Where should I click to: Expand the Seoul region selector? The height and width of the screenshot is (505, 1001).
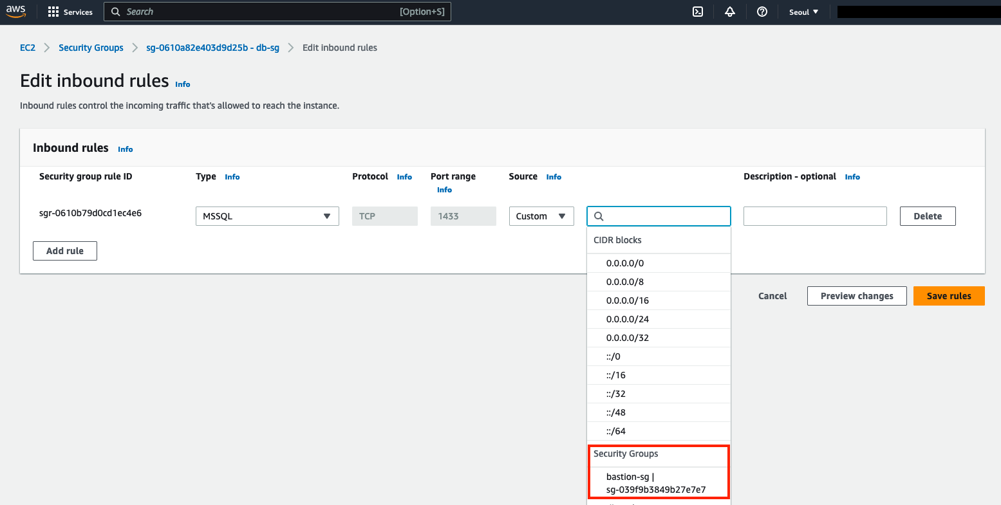[803, 12]
